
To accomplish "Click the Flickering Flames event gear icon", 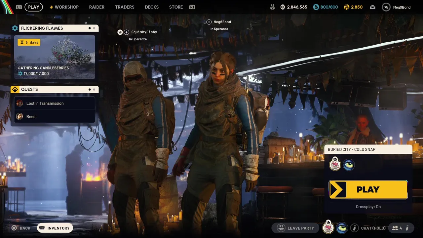I will [15, 28].
